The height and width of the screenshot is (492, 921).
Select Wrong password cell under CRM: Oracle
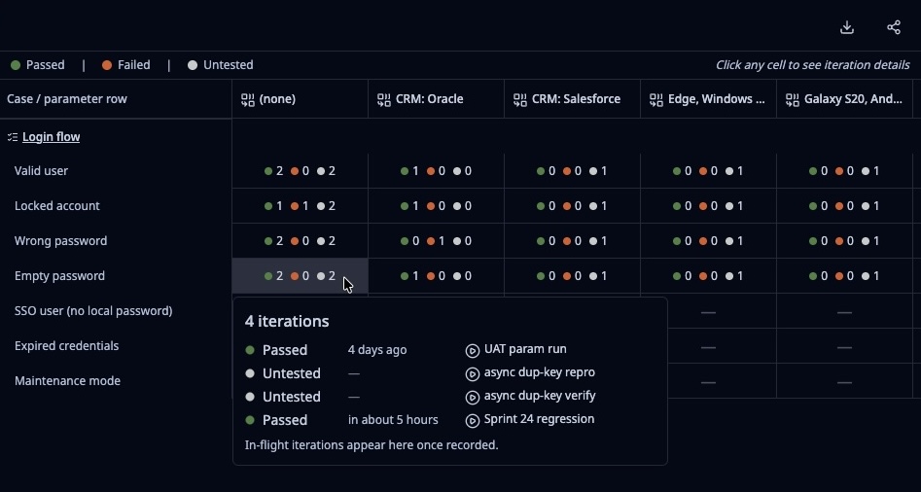(437, 241)
